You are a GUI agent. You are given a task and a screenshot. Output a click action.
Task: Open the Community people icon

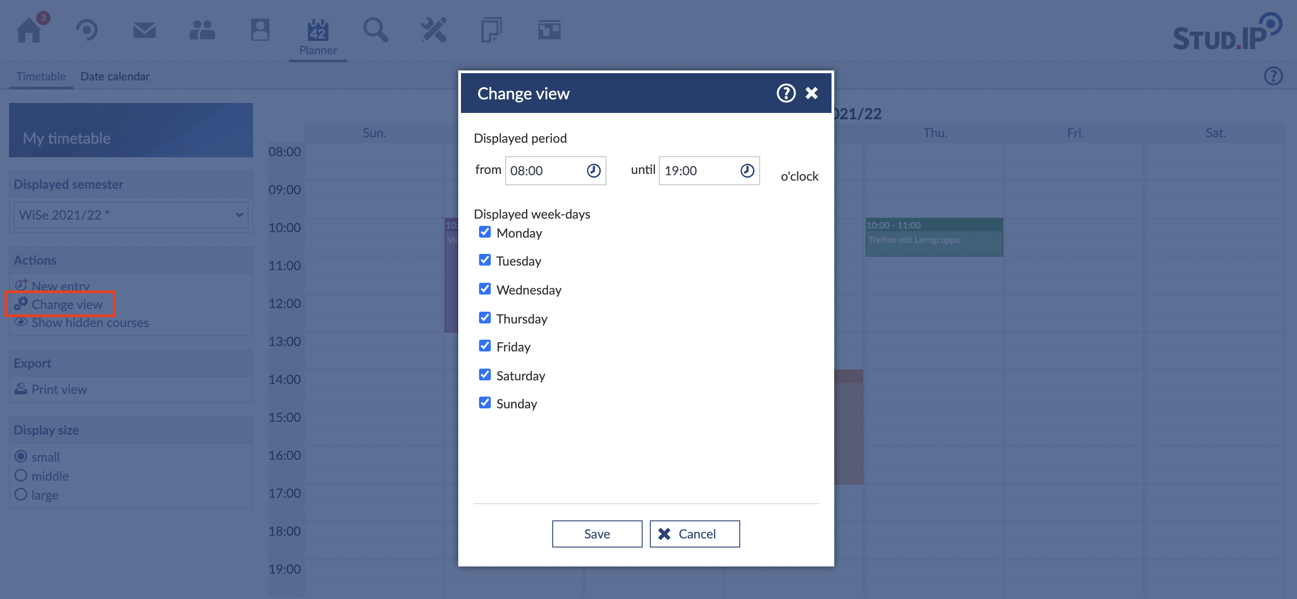tap(202, 30)
